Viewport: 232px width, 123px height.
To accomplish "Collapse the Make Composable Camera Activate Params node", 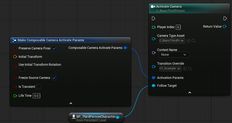I will pyautogui.click(x=71, y=103).
